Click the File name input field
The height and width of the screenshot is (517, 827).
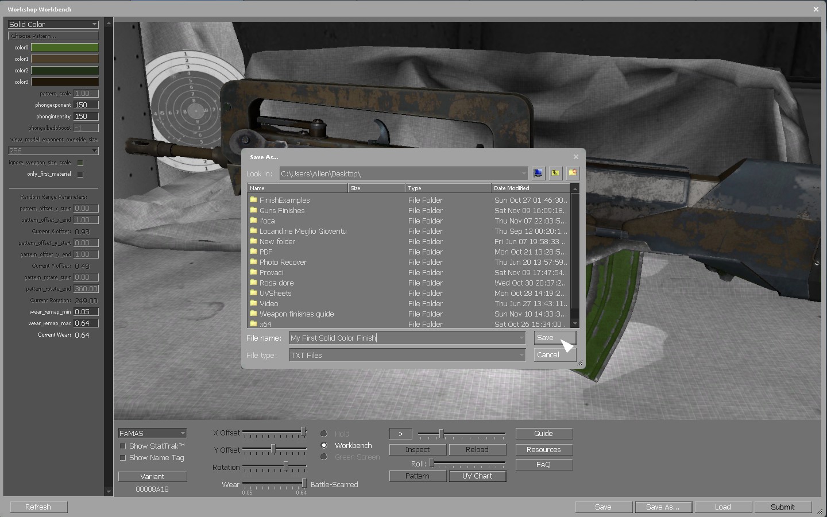click(407, 338)
